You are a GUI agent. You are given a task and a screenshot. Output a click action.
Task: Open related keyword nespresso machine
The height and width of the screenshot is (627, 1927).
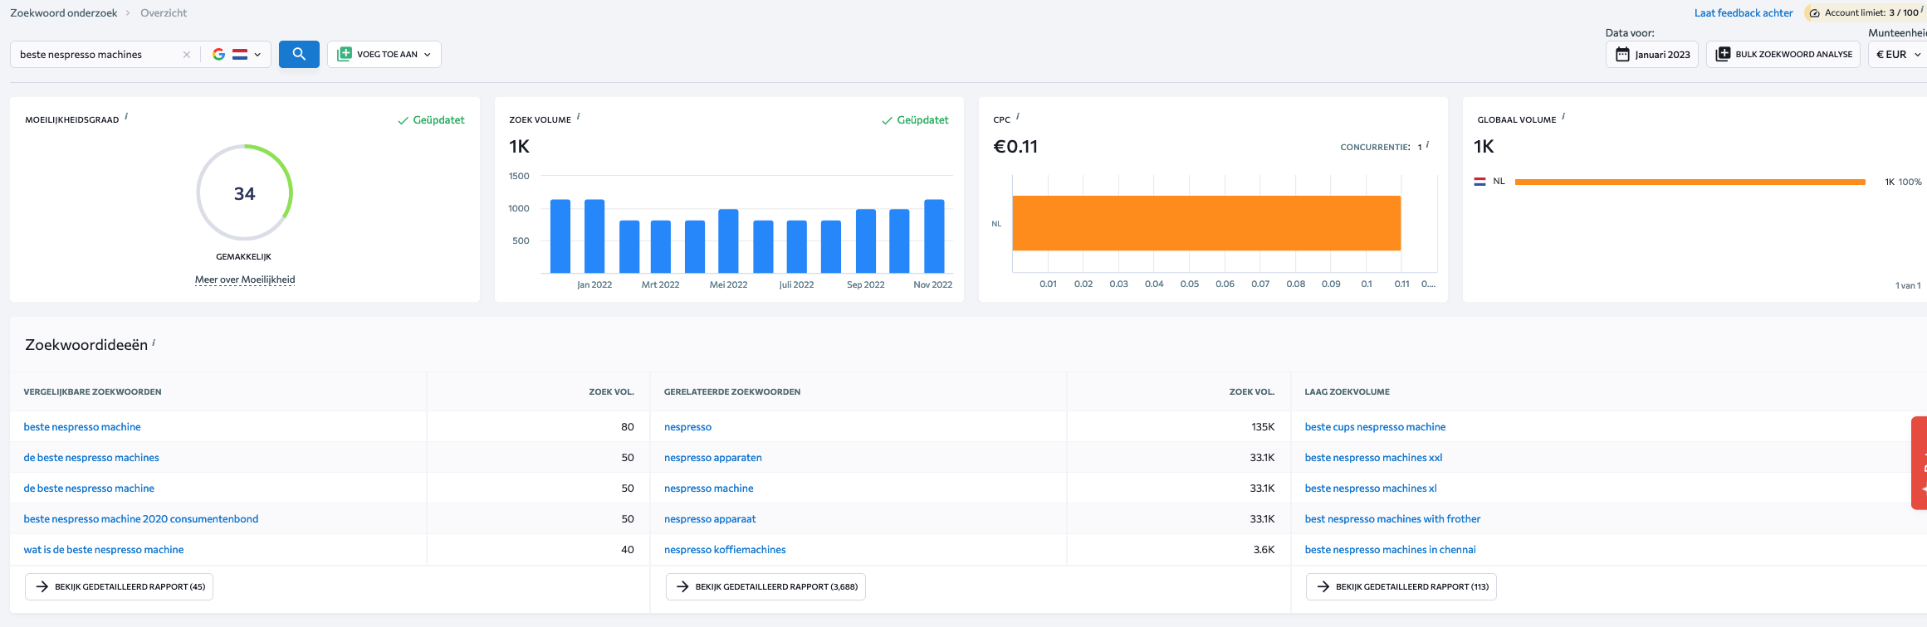pos(709,488)
